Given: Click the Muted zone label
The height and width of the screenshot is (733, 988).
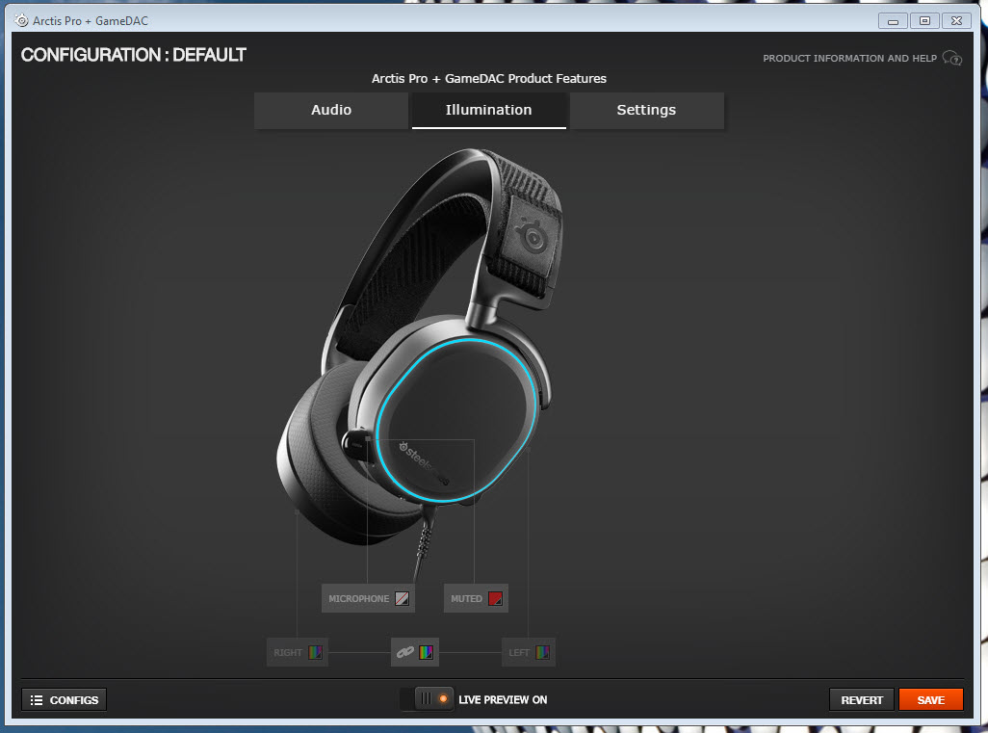Looking at the screenshot, I should click(466, 599).
